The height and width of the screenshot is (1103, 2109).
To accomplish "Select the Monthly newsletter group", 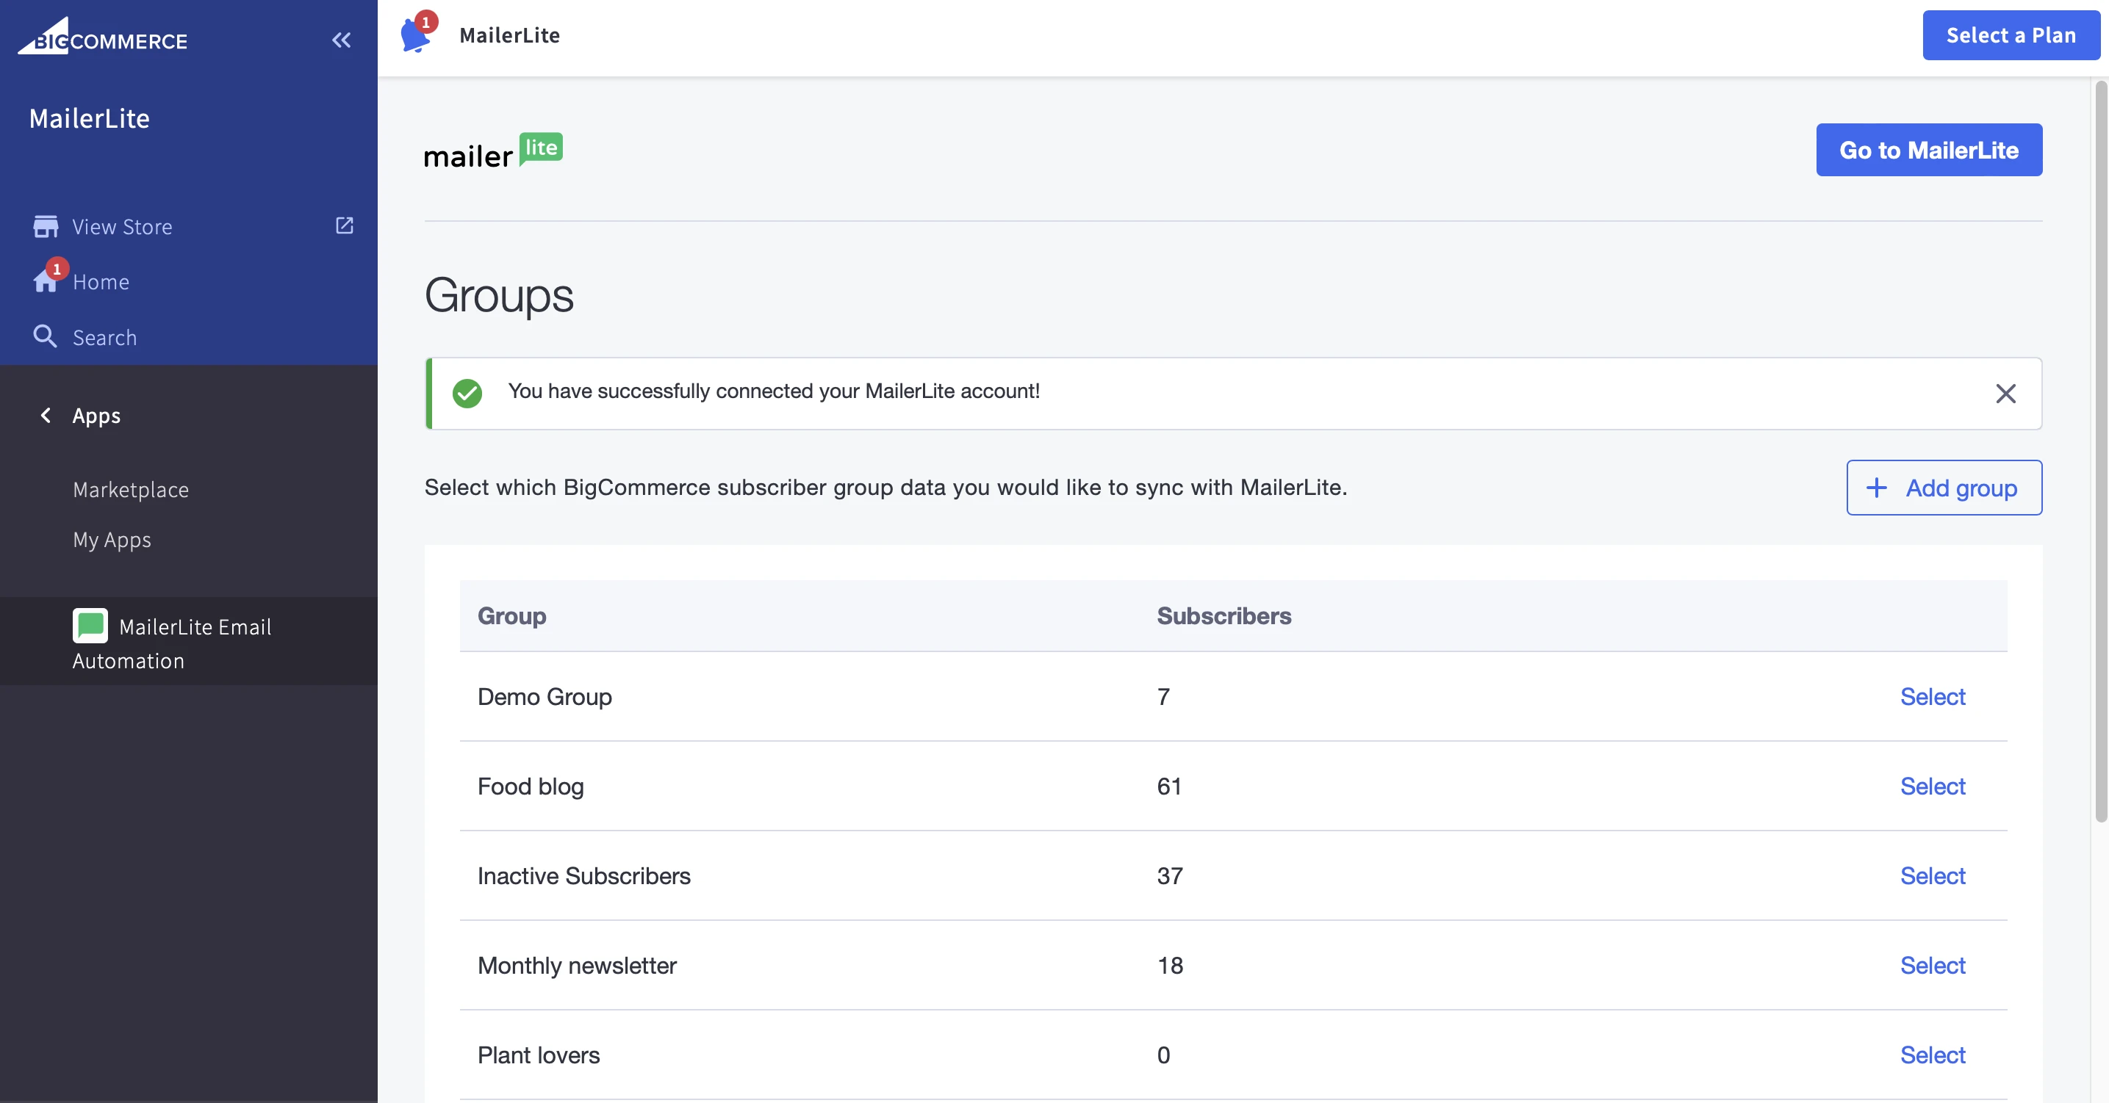I will coord(1931,966).
